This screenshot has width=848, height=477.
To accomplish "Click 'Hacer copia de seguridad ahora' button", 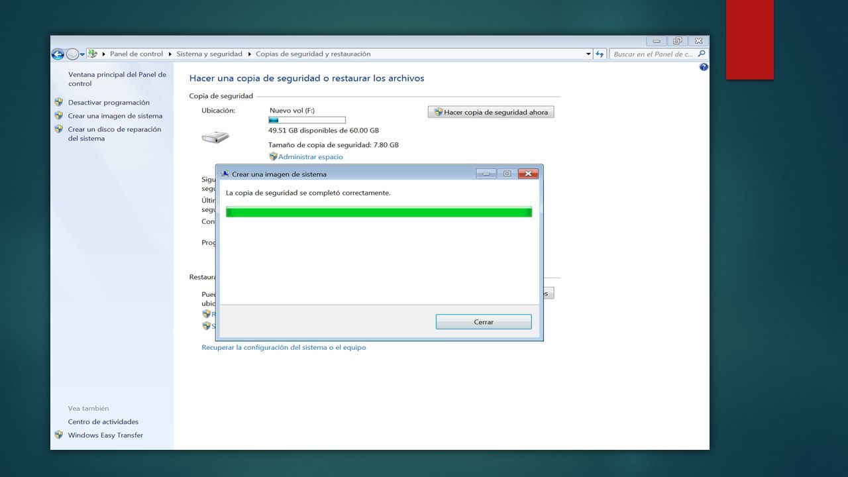I will (x=491, y=112).
